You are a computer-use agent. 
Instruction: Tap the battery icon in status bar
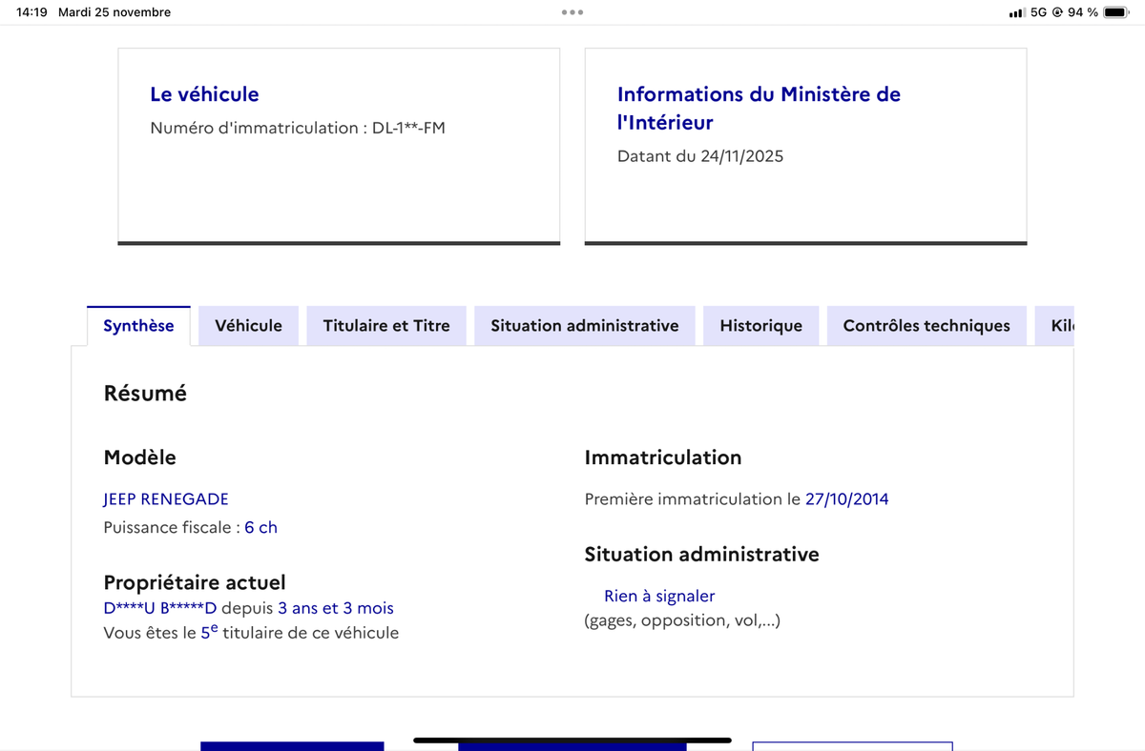(1116, 12)
